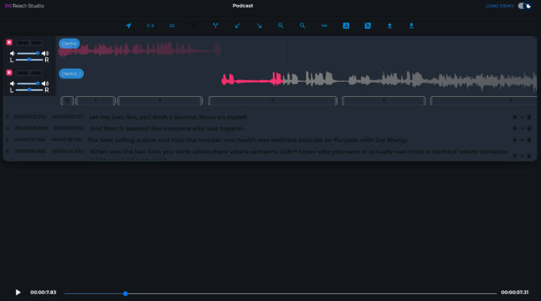Apply fade using the down-left arrow icon
Screen dimensions: 541x301
coord(237,26)
